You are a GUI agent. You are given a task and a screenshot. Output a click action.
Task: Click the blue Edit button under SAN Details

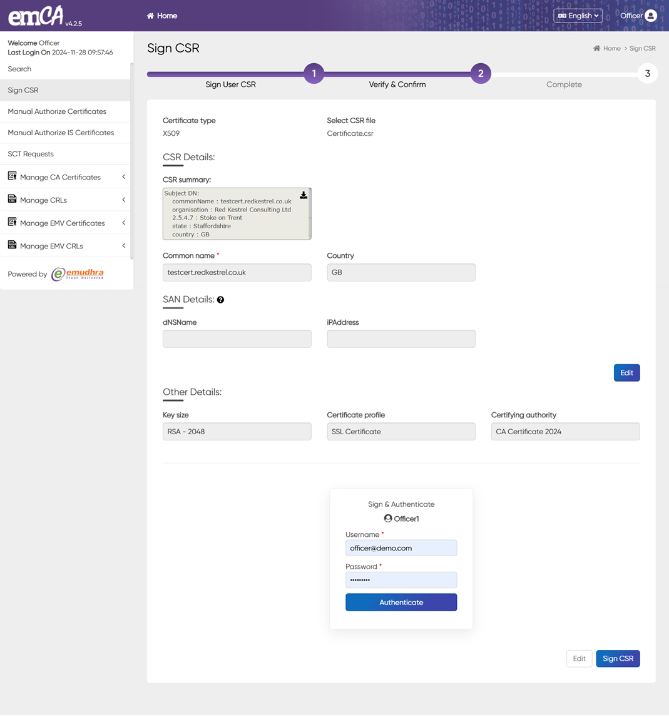[x=626, y=373]
